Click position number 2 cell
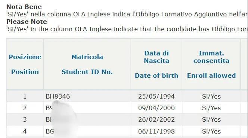The width and height of the screenshot is (248, 138). tap(25, 108)
